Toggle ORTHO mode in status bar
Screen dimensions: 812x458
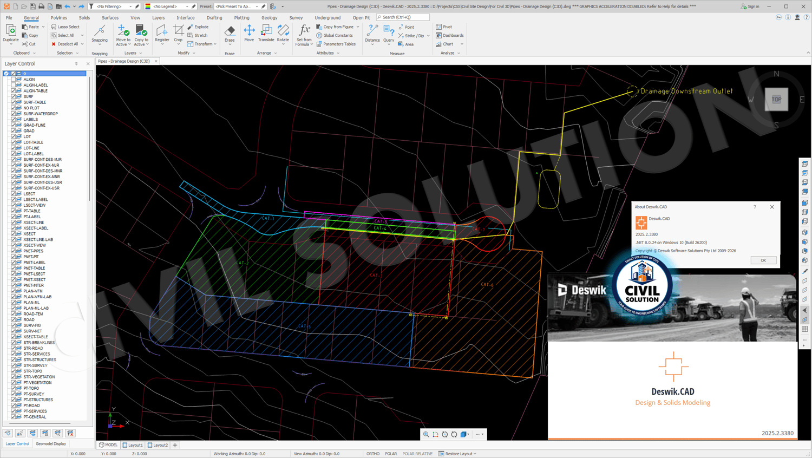(x=373, y=454)
